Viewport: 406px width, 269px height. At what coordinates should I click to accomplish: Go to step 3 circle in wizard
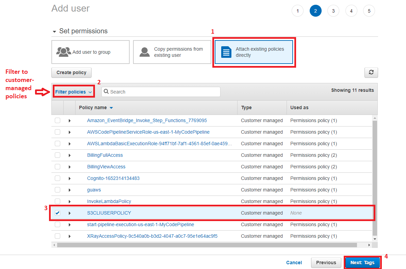333,11
